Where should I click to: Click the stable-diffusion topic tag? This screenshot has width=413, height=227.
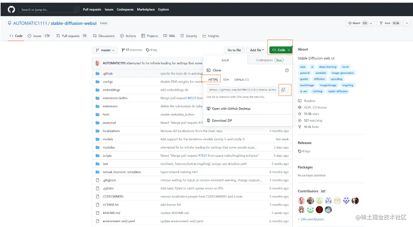(338, 91)
